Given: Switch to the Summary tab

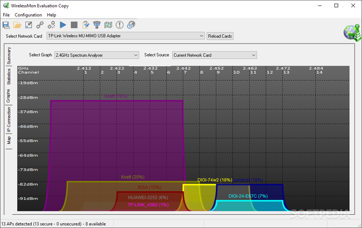Looking at the screenshot, I should coord(9,55).
